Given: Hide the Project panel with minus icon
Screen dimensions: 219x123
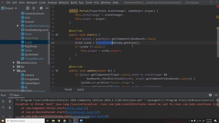Looking at the screenshot, I should click(47, 8).
